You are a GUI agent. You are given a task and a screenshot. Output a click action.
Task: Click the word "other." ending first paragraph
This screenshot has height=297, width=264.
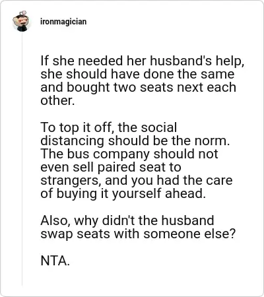point(57,100)
